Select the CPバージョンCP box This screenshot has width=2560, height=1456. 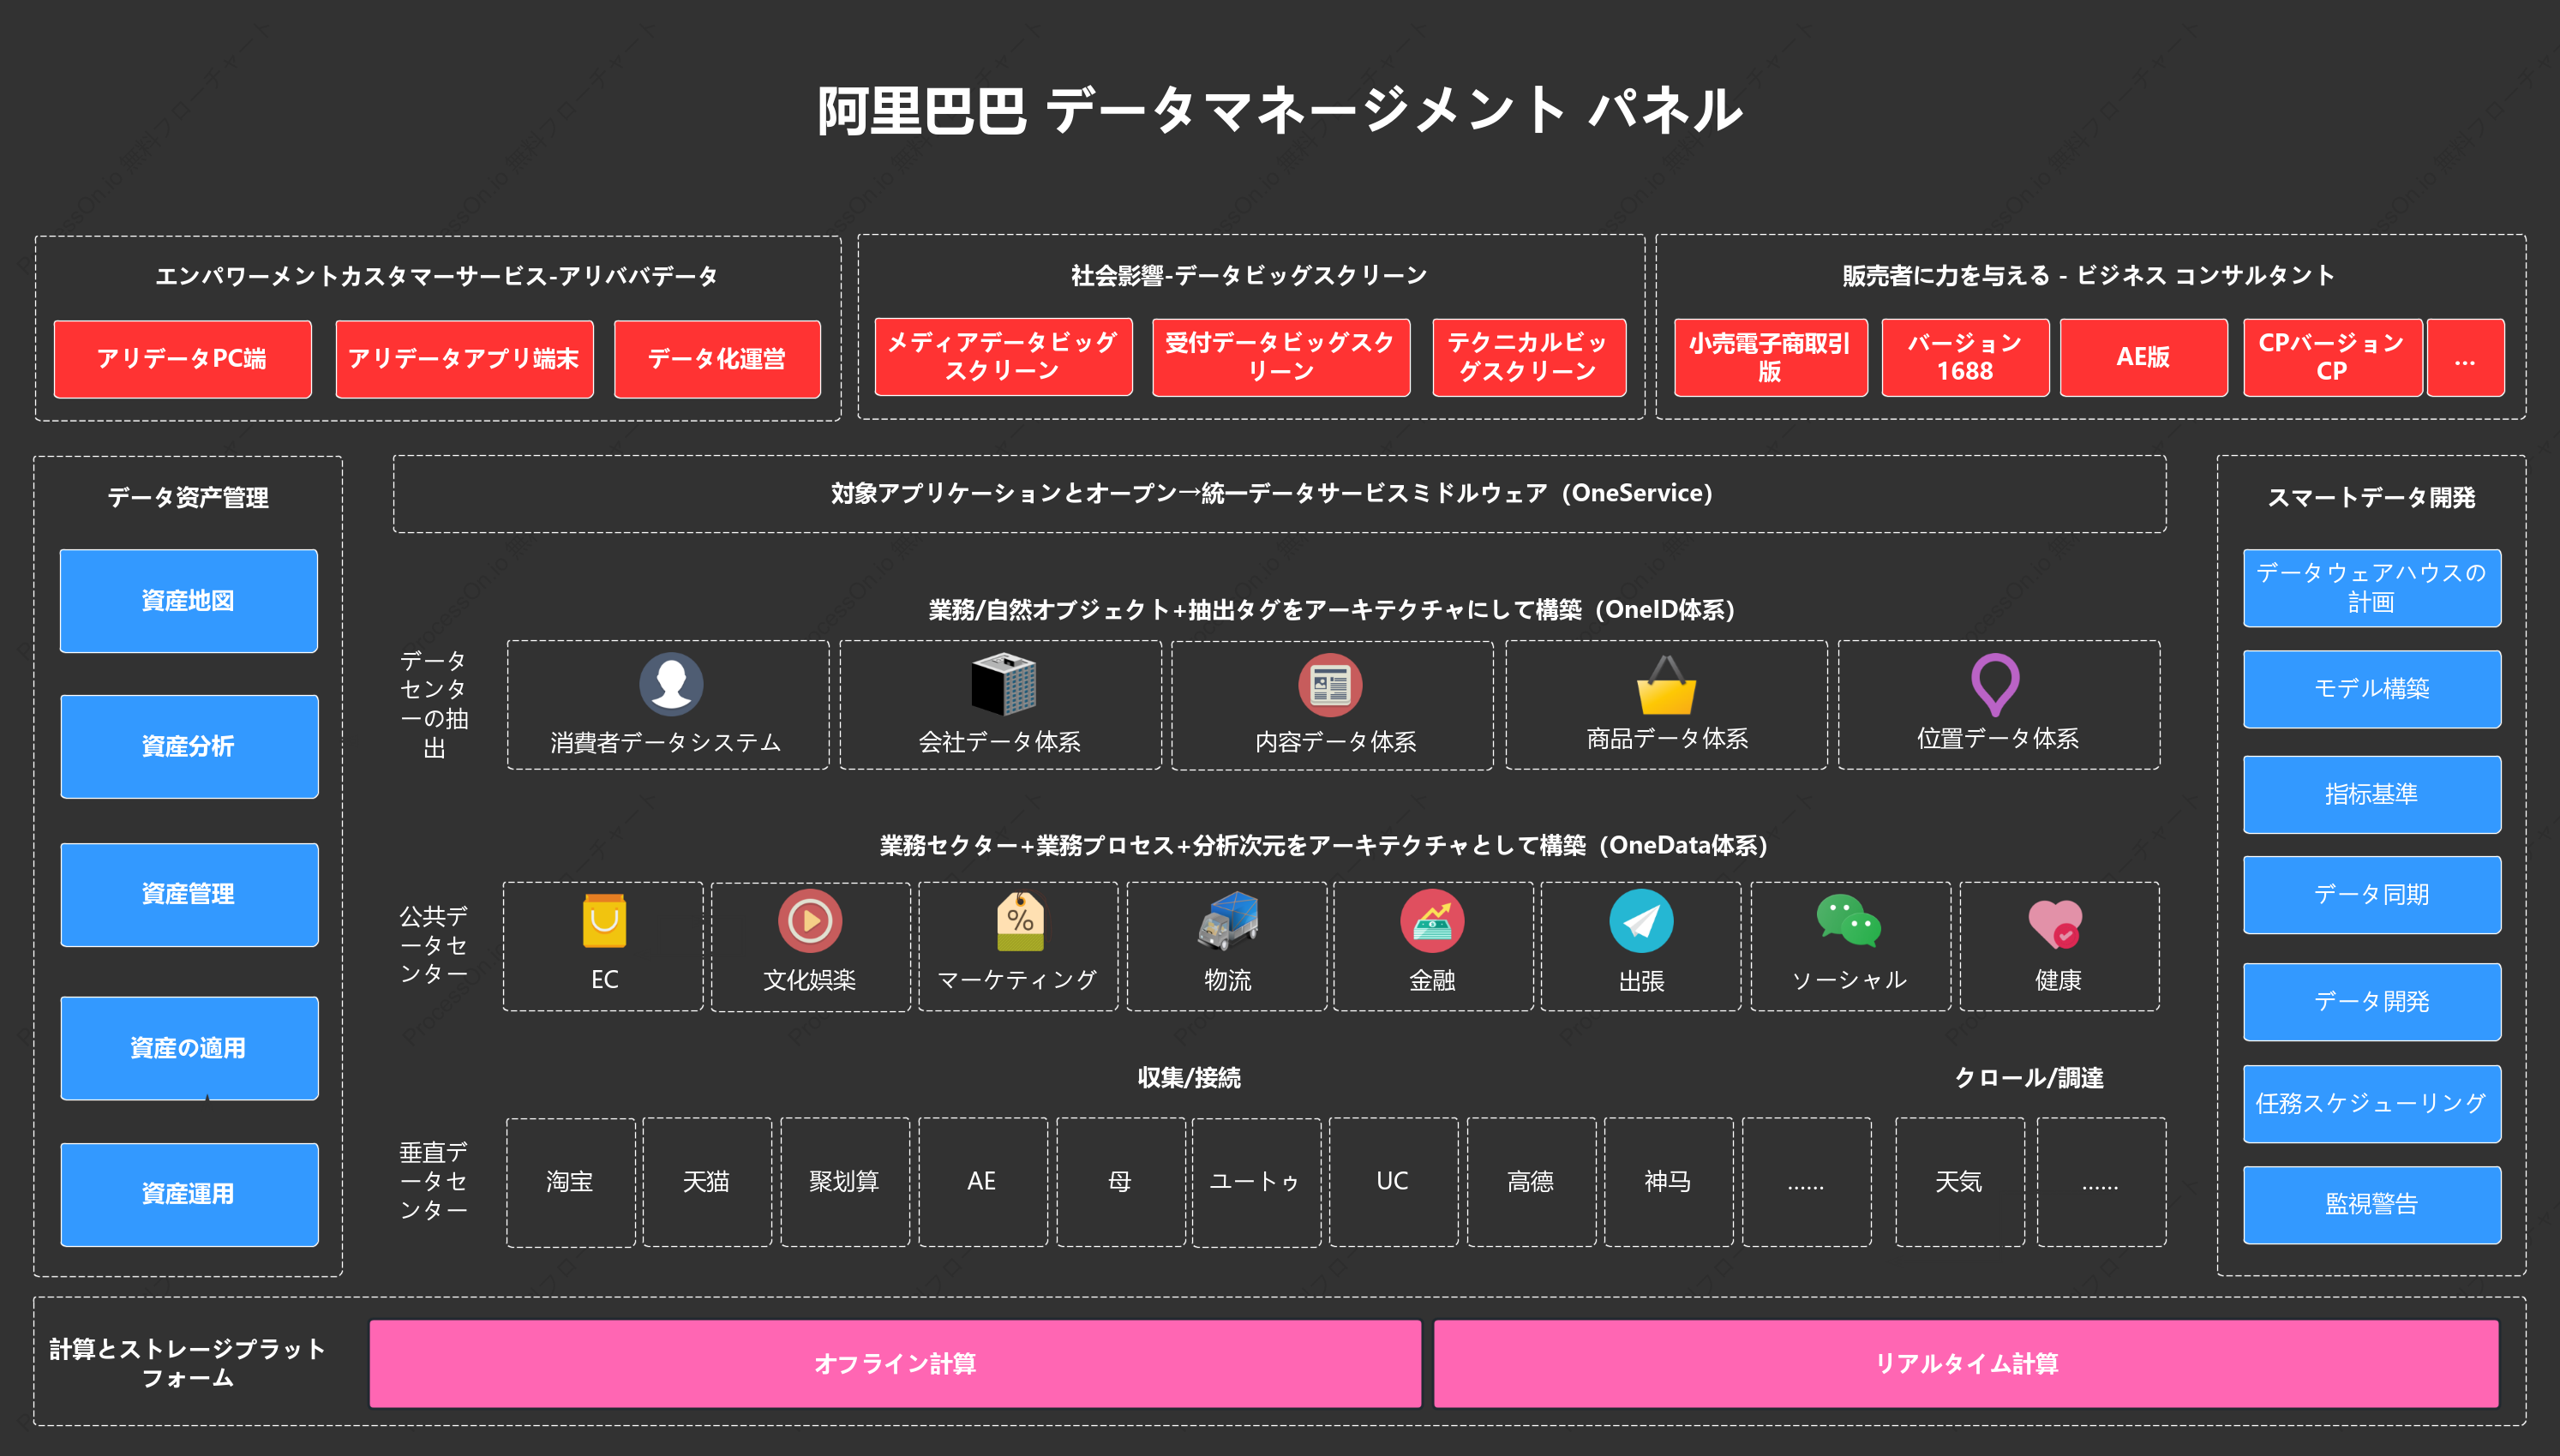(x=2333, y=357)
